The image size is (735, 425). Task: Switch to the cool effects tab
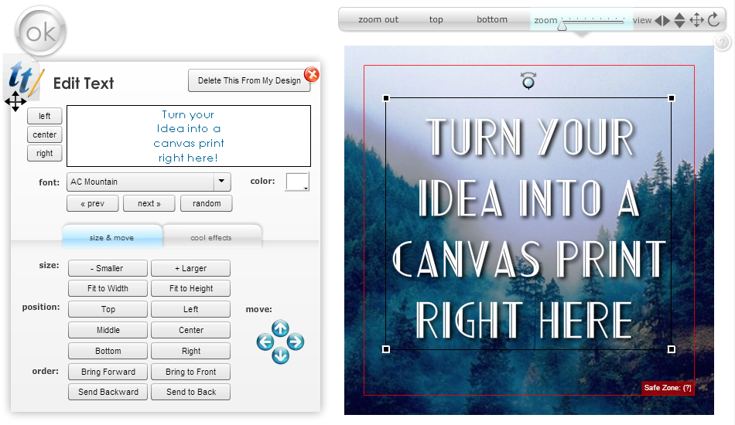211,236
